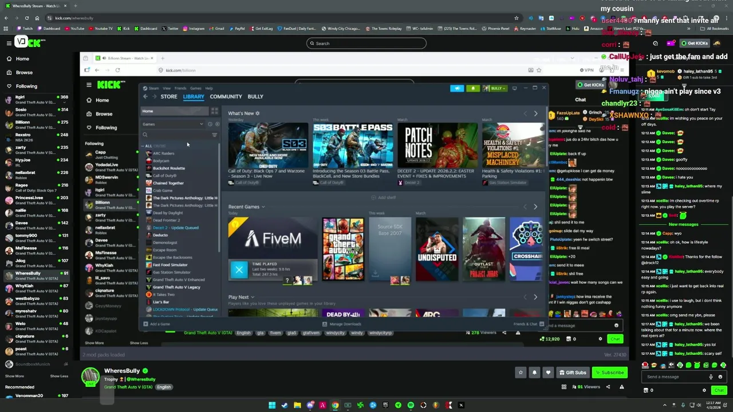Open Spotify from the Windows taskbar
This screenshot has height=412, width=733.
(x=411, y=405)
